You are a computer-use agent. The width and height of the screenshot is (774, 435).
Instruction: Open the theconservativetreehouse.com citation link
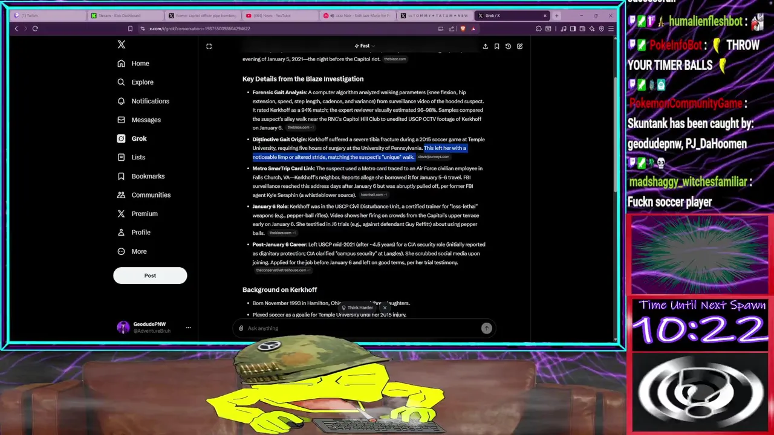pos(283,270)
